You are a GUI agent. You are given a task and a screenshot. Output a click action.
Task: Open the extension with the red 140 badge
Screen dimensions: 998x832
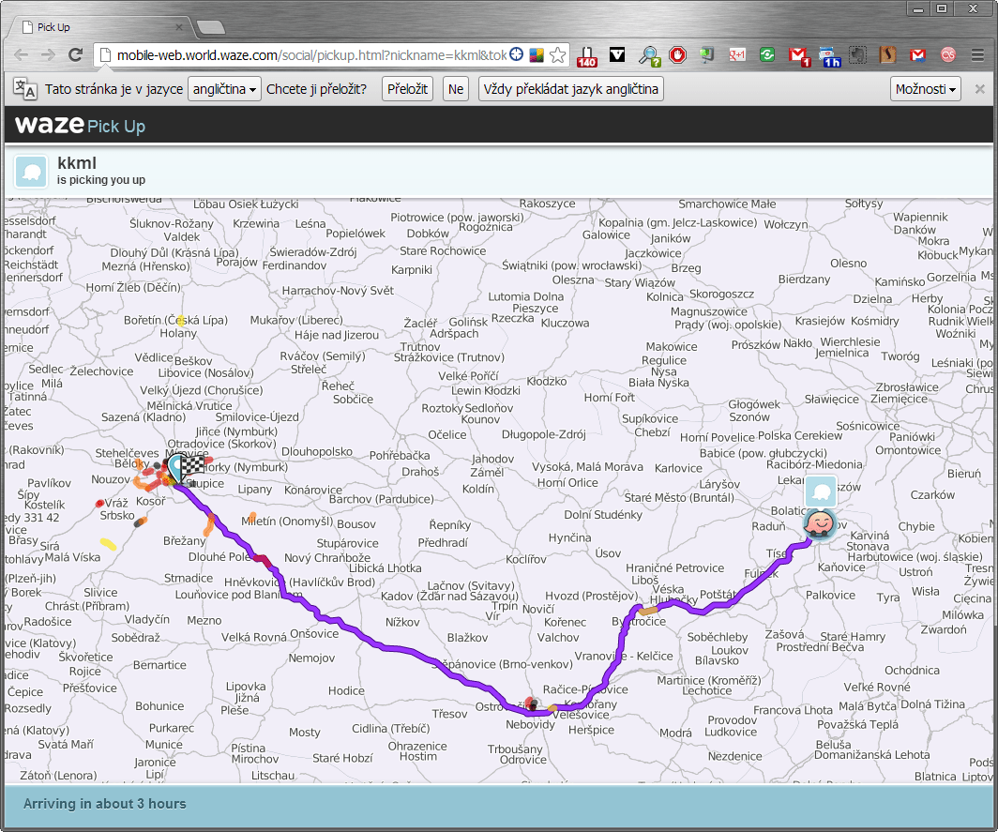click(x=587, y=56)
